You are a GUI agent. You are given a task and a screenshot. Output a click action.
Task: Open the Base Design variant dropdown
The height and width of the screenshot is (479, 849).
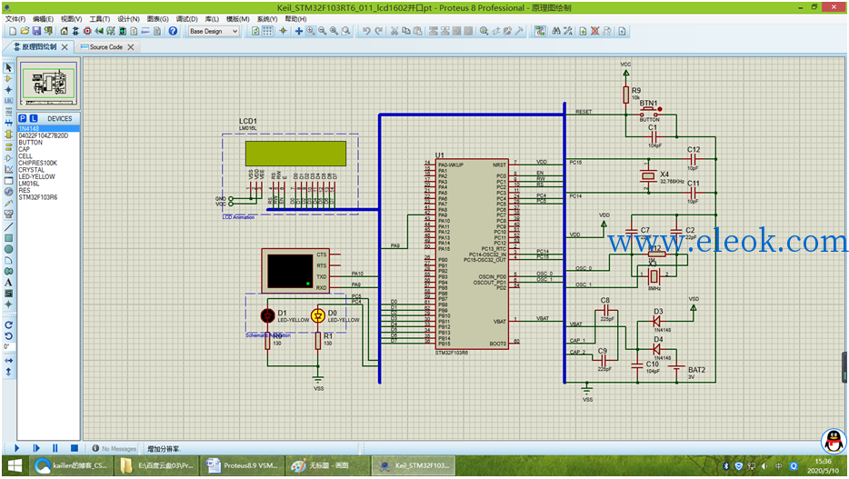tap(214, 32)
